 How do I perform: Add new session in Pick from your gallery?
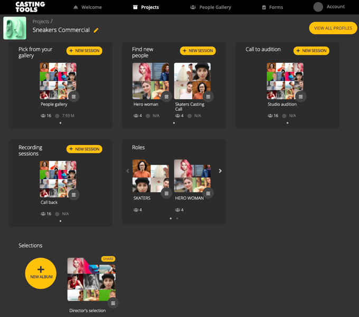click(x=84, y=51)
